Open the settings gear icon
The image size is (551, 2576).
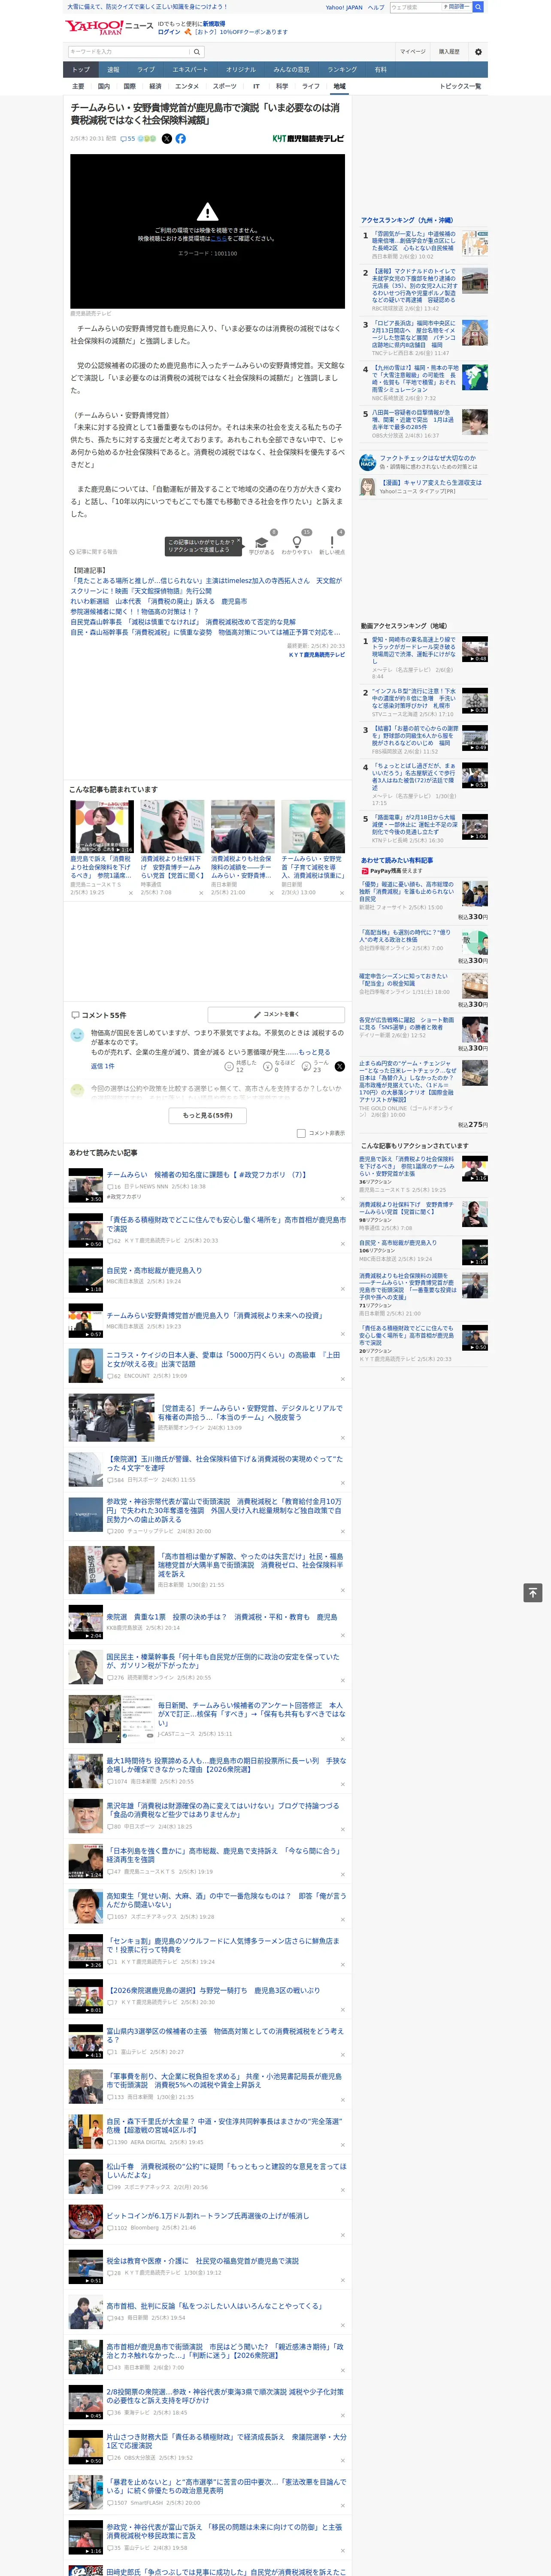[478, 52]
